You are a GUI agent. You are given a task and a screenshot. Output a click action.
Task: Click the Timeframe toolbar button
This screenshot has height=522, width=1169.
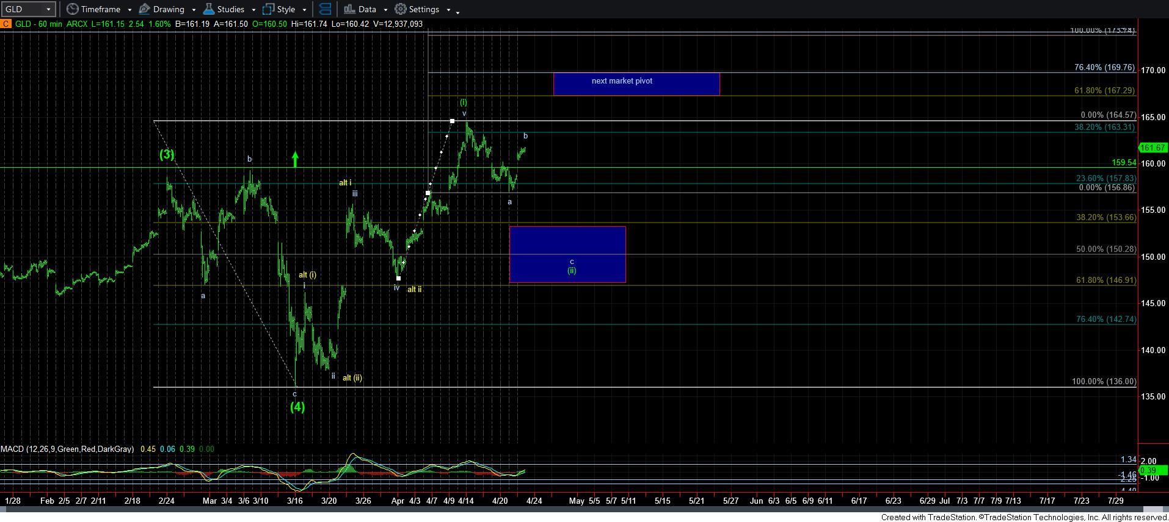pos(93,9)
